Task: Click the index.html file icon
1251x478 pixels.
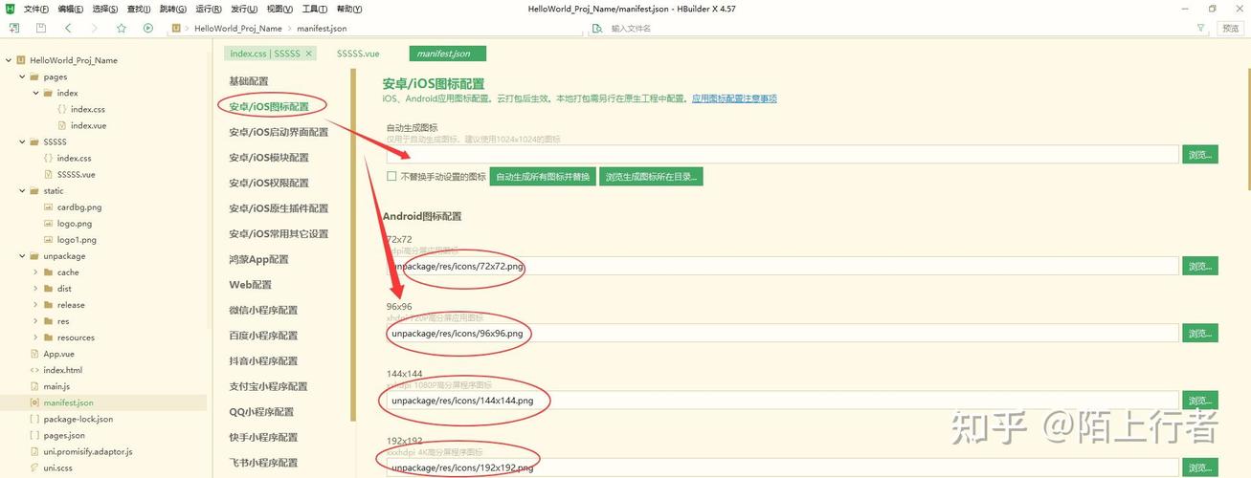Action: (x=34, y=370)
